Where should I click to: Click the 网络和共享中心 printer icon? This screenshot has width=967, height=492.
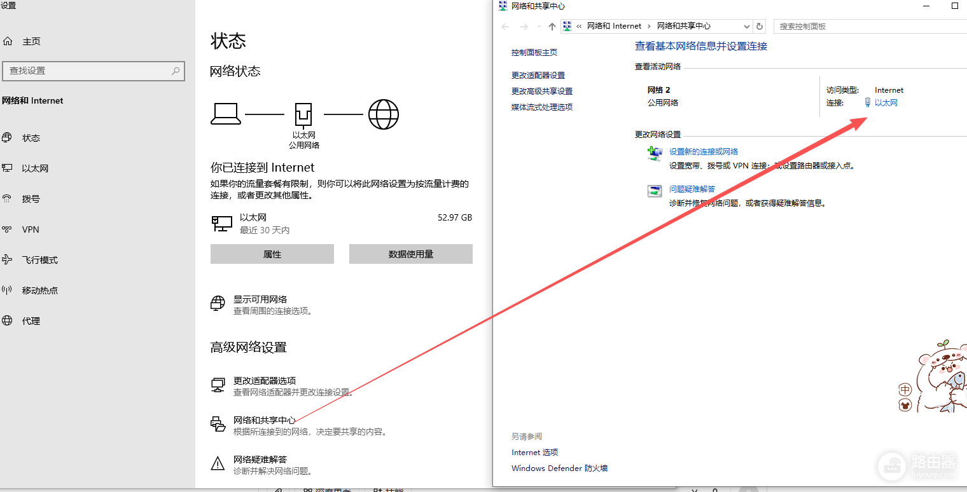tap(218, 424)
